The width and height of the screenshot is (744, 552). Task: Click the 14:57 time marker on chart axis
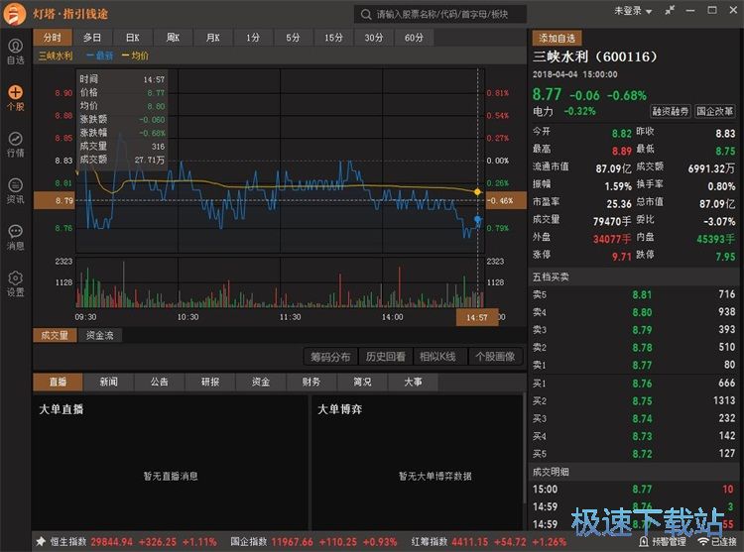click(x=476, y=318)
